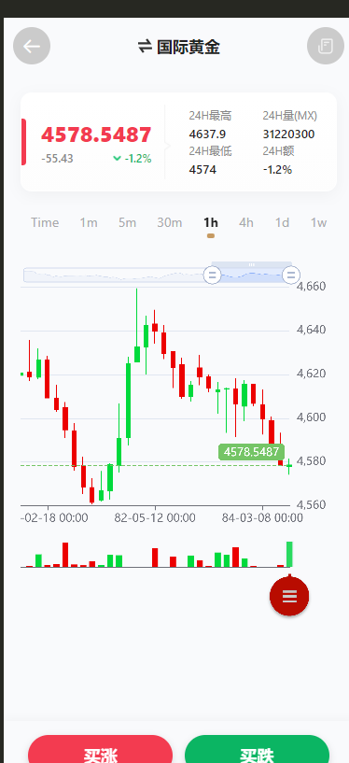Image resolution: width=349 pixels, height=763 pixels.
Task: Click the 4,560 y-axis label
Action: point(311,505)
